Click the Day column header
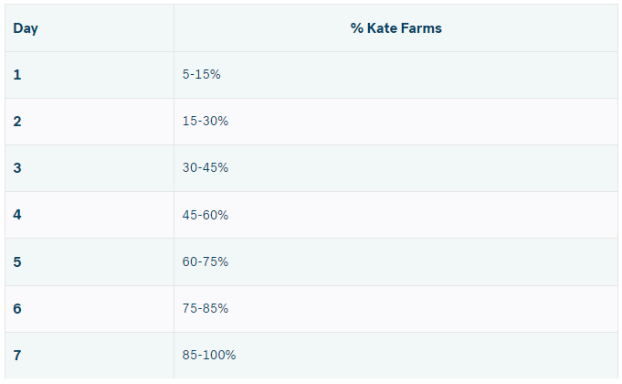Screen dimensions: 622x384 click(26, 28)
